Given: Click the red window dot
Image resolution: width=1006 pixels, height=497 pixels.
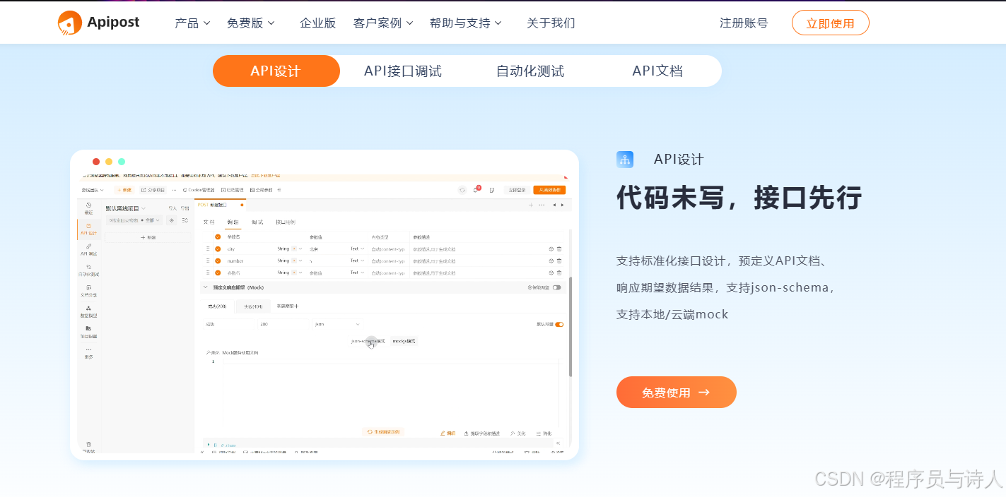Looking at the screenshot, I should [96, 162].
